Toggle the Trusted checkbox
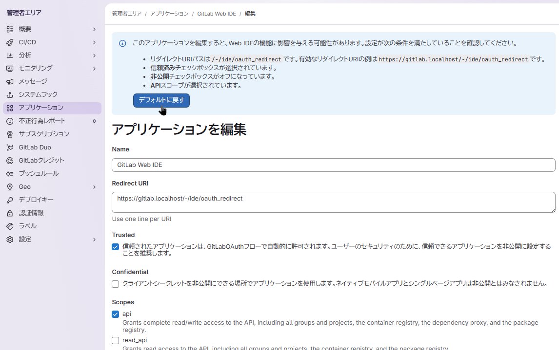The image size is (559, 350). [115, 247]
